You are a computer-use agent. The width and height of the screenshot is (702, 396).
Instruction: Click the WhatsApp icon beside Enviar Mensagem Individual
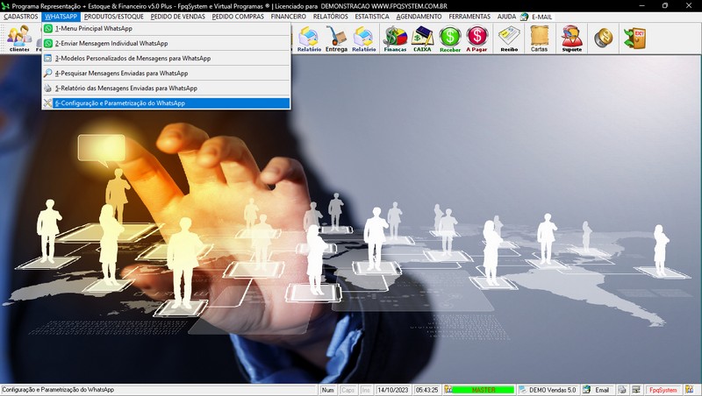click(x=48, y=43)
